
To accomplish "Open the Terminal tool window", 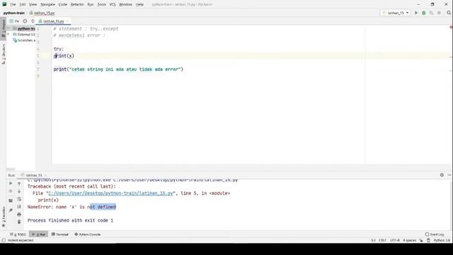I will (59, 234).
